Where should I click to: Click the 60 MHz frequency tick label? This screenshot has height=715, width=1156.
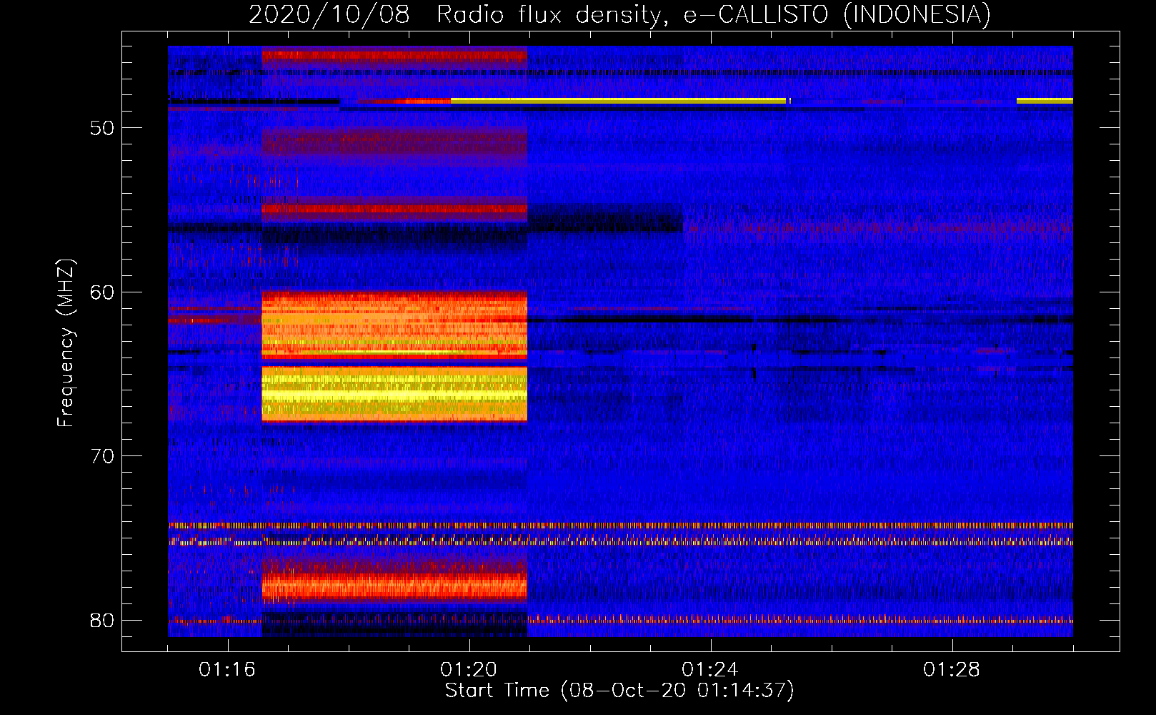(x=103, y=292)
